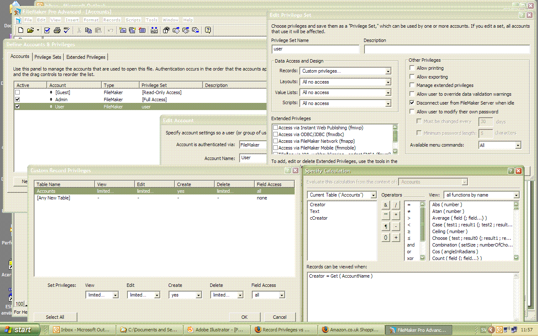Check Manage extended privileges

click(x=412, y=85)
